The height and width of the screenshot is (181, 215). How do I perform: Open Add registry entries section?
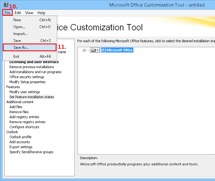click(24, 117)
